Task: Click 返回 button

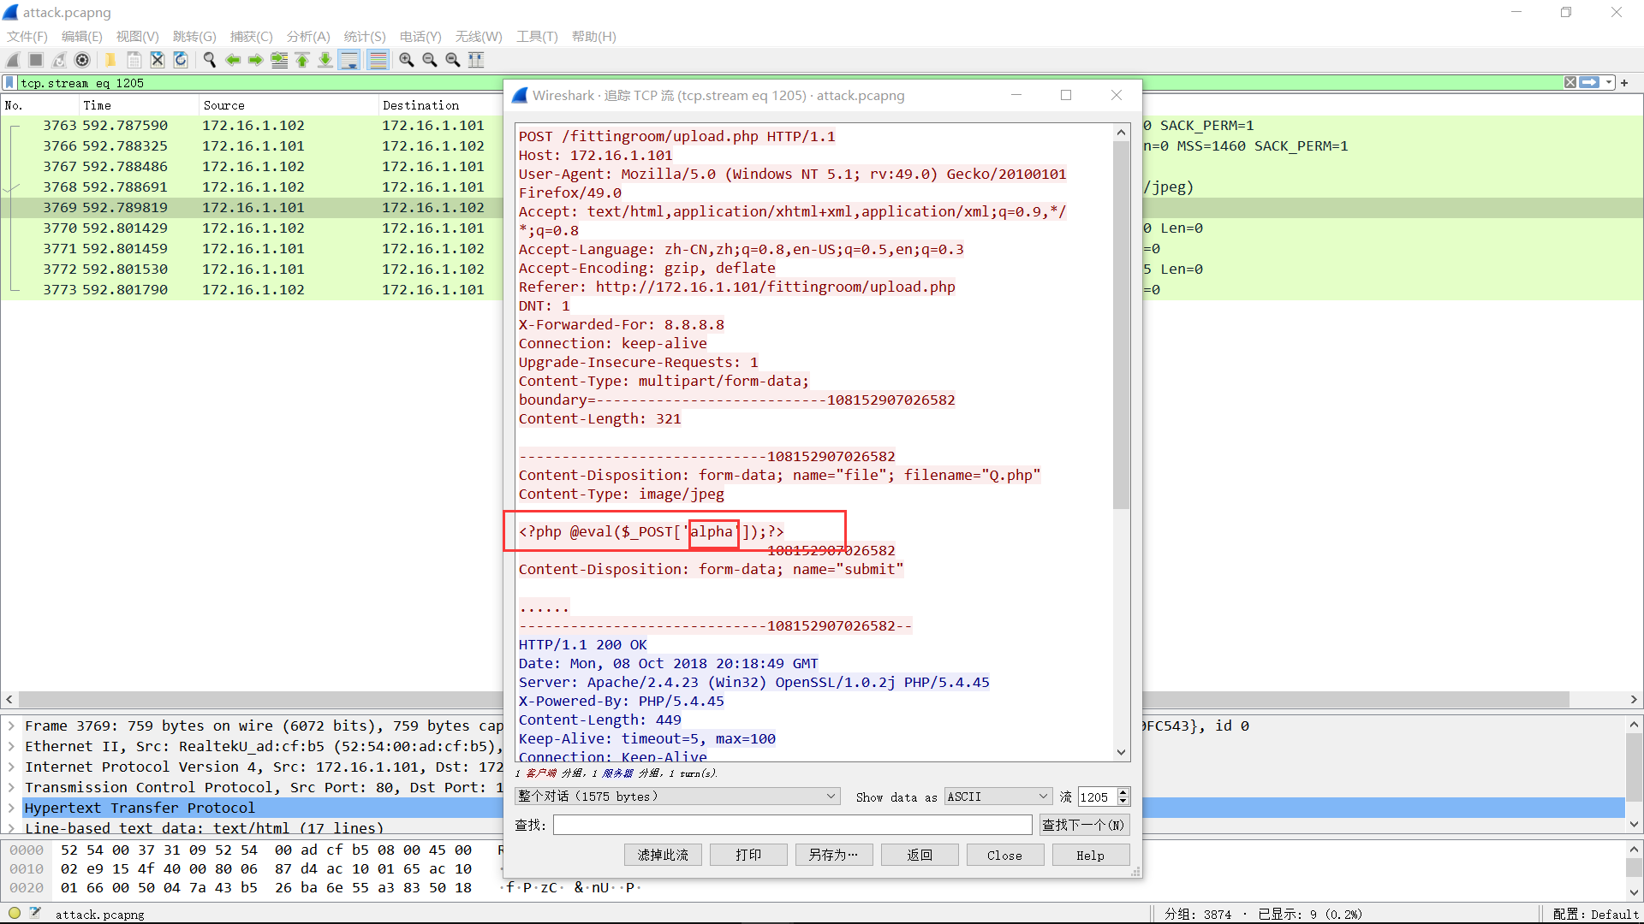Action: point(920,855)
